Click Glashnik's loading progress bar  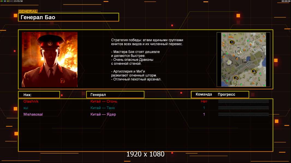(244, 101)
